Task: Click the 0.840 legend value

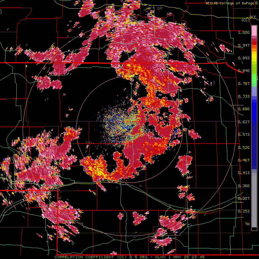Action: 244,71
